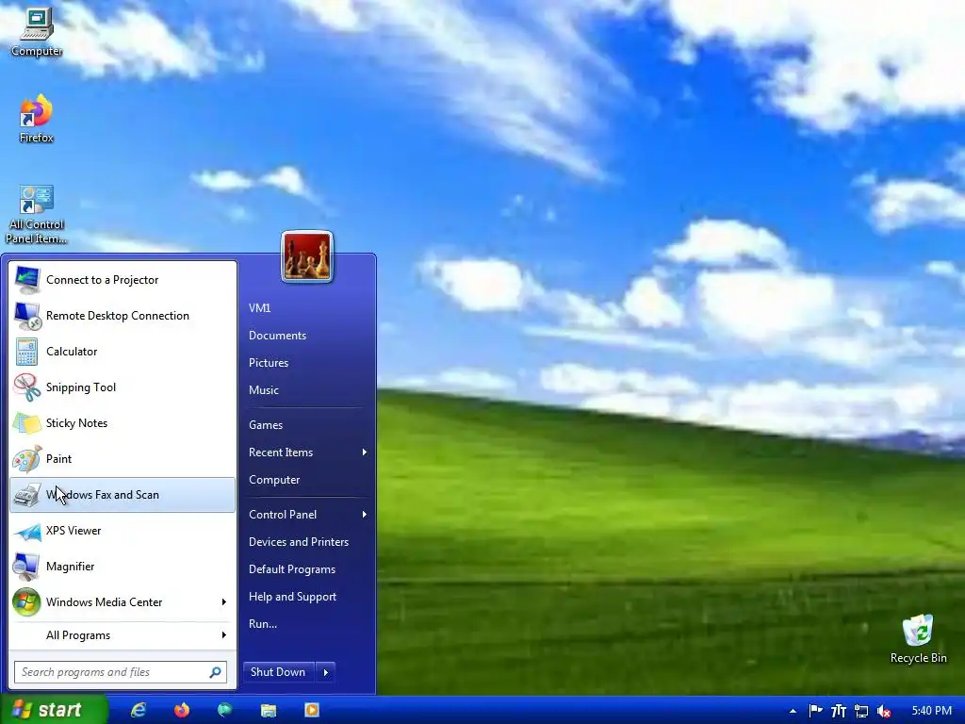Open Pictures from Start menu

269,363
